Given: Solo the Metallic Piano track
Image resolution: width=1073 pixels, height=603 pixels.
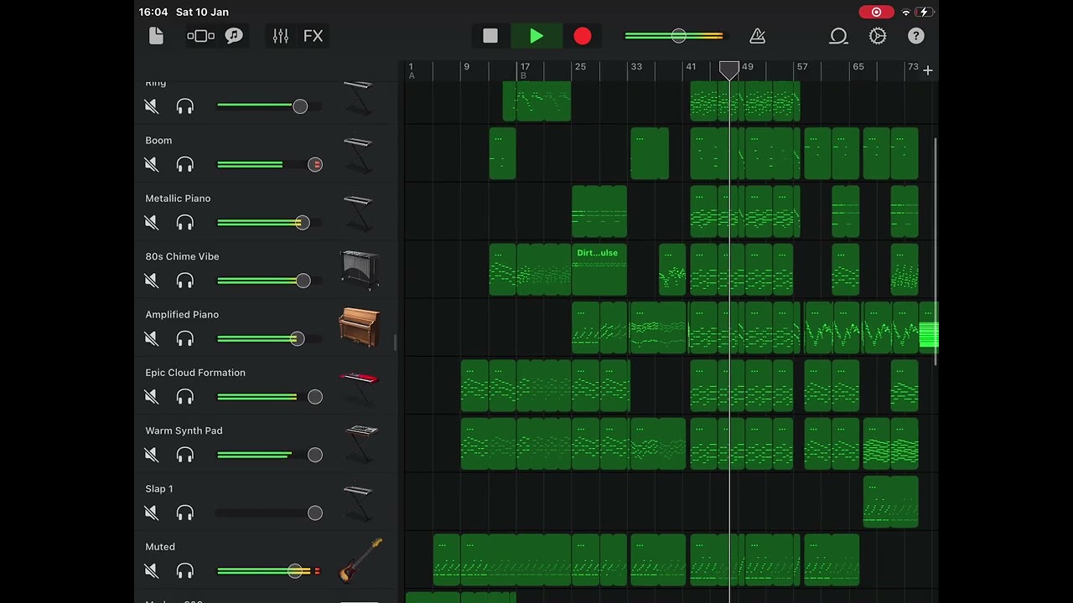Looking at the screenshot, I should 184,222.
